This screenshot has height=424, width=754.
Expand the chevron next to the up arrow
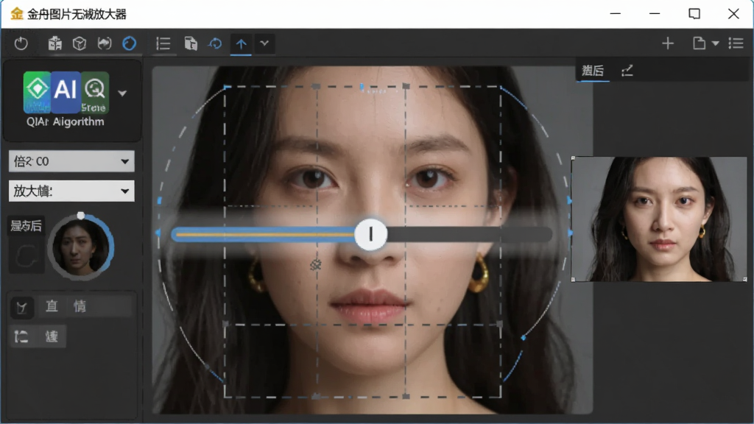point(264,43)
